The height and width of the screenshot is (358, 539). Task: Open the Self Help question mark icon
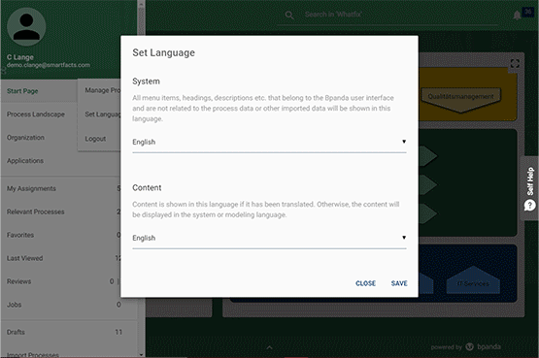(529, 206)
